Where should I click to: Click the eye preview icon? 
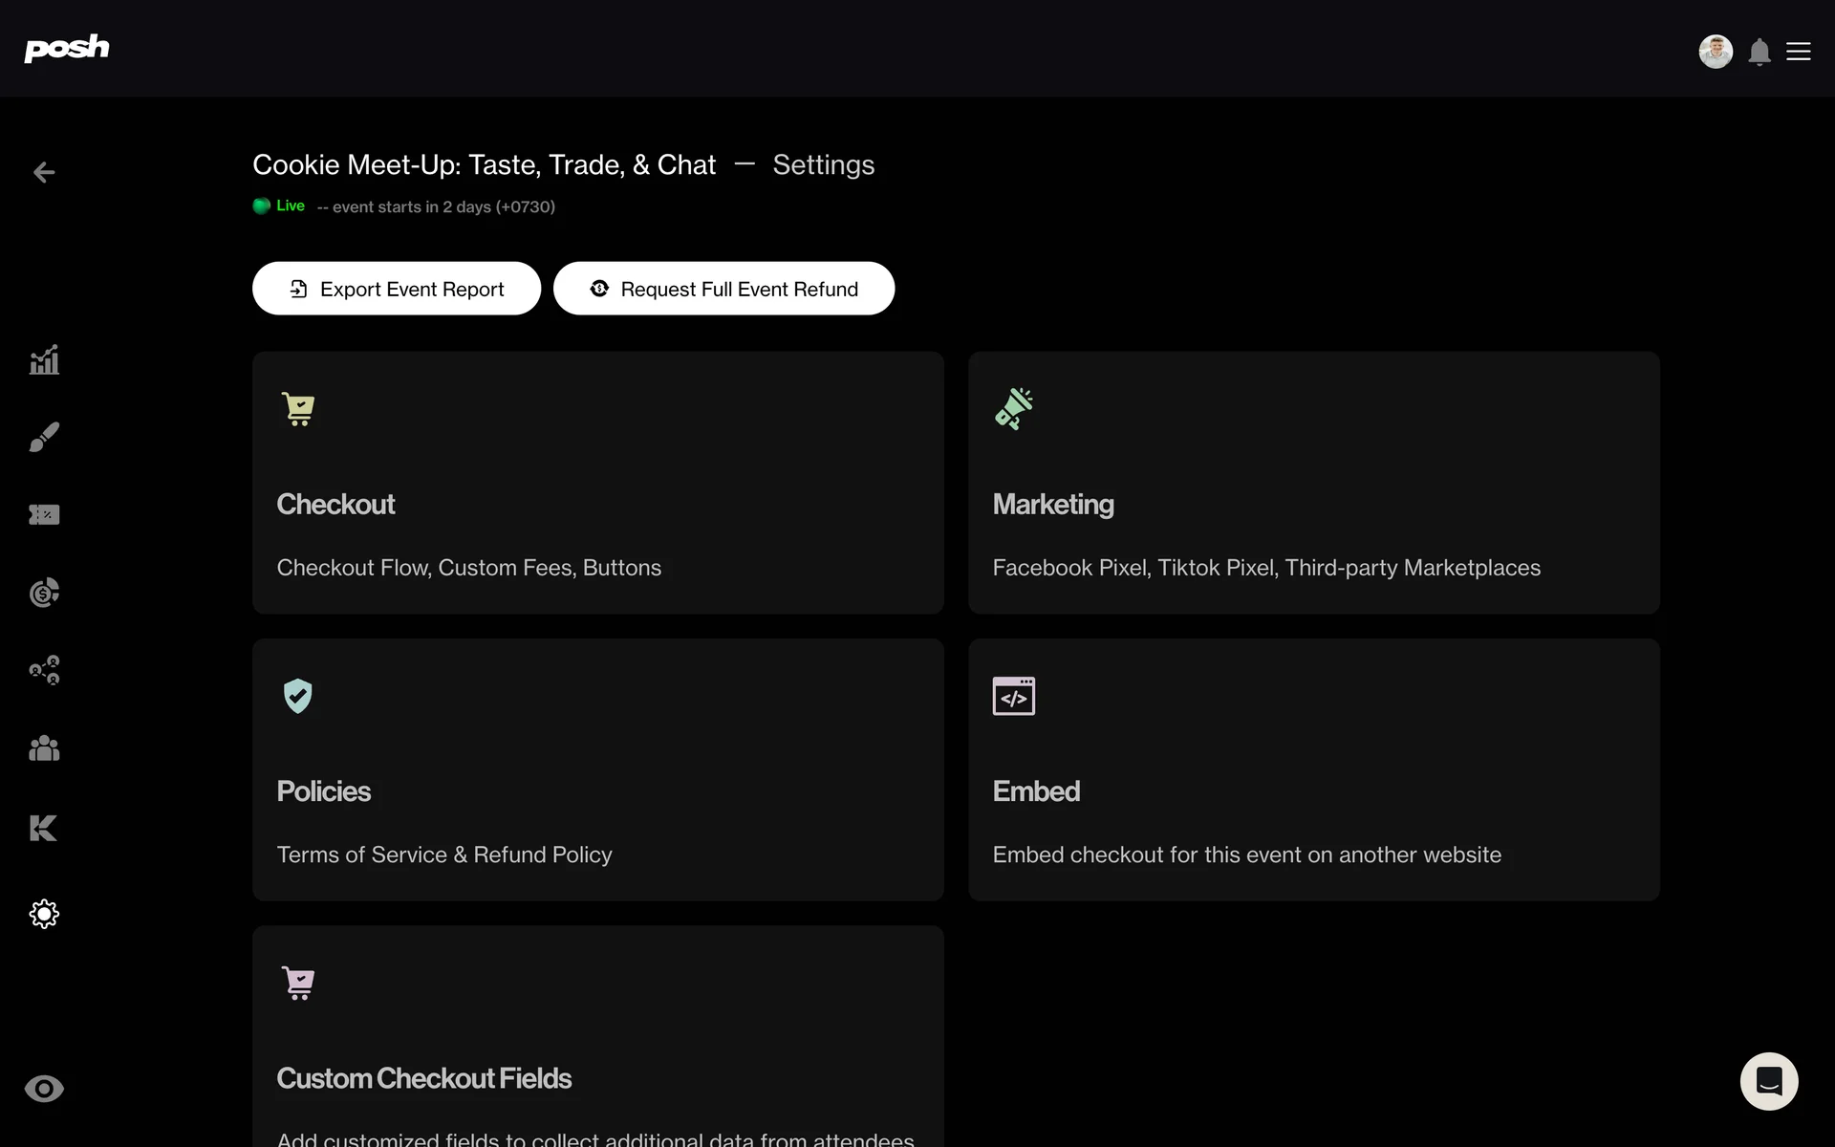pyautogui.click(x=44, y=1089)
